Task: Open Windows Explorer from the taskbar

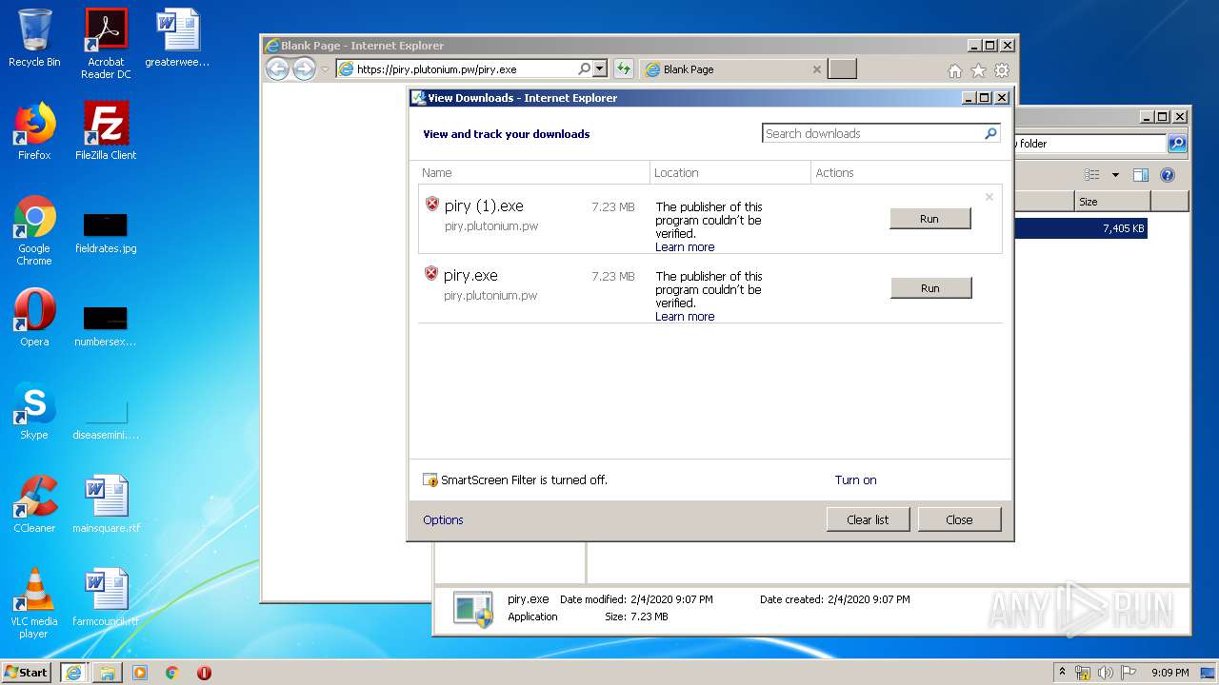Action: 107,673
